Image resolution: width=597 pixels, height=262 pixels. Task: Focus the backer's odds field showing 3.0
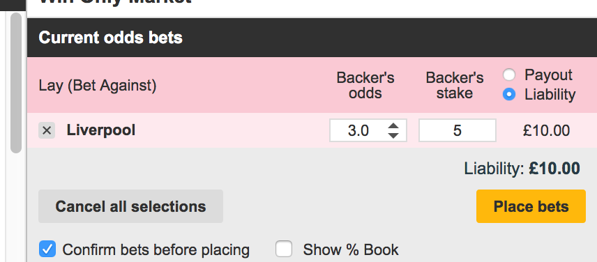tap(368, 130)
